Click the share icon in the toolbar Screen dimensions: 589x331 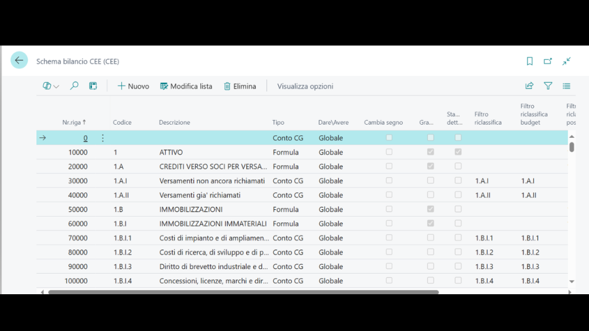(529, 86)
